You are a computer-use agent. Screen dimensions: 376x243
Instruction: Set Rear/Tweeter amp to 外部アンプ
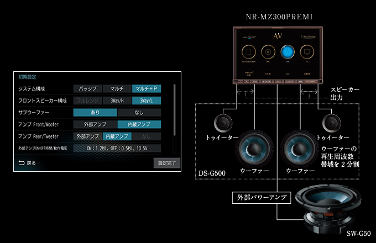(87, 136)
